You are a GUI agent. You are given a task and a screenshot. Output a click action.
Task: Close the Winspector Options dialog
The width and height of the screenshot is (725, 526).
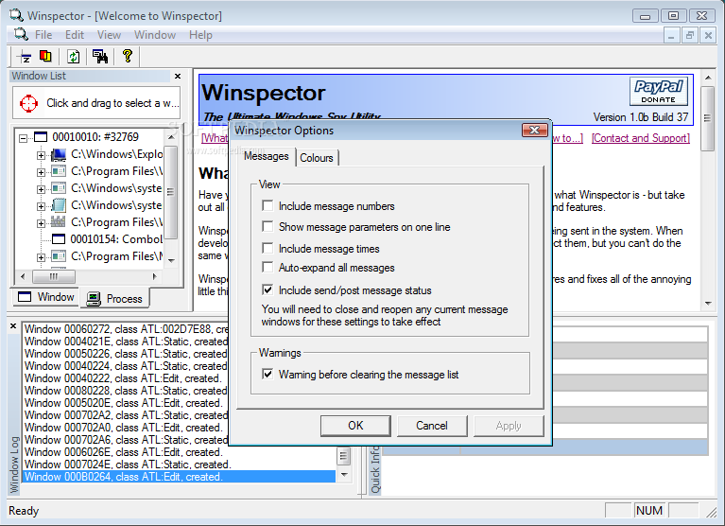[534, 131]
